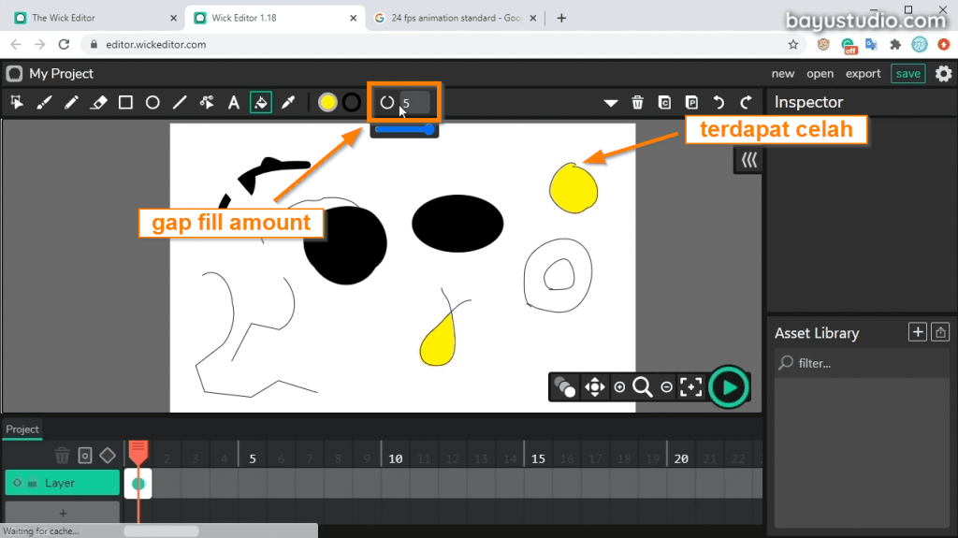Click the Wick Editor logo icon
This screenshot has width=958, height=538.
[14, 73]
